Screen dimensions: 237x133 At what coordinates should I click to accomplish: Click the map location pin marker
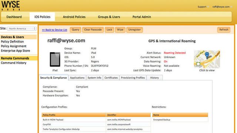[x=207, y=55]
